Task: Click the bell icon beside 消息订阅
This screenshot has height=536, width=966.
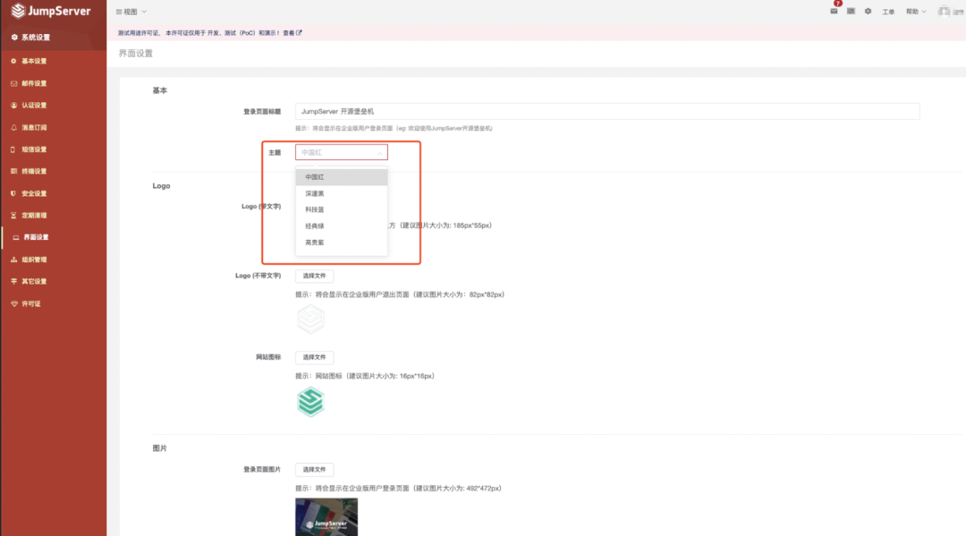Action: tap(13, 128)
